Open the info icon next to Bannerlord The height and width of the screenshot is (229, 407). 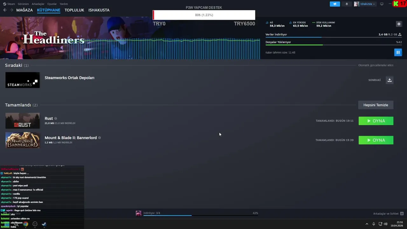100,138
